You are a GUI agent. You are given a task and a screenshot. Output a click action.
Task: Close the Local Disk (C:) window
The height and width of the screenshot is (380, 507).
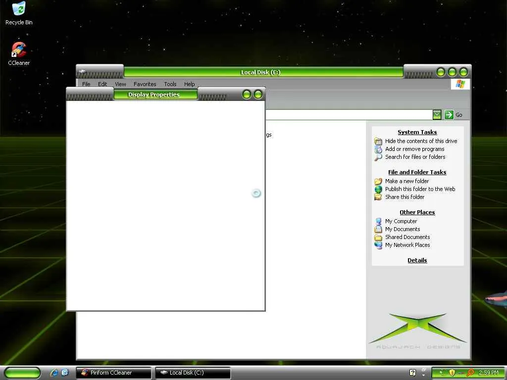(x=463, y=72)
